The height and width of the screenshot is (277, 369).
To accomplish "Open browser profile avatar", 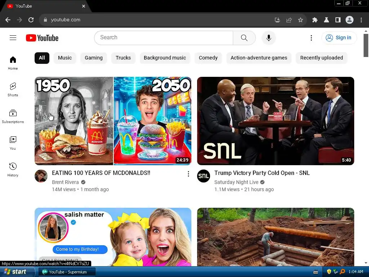I will pyautogui.click(x=350, y=20).
